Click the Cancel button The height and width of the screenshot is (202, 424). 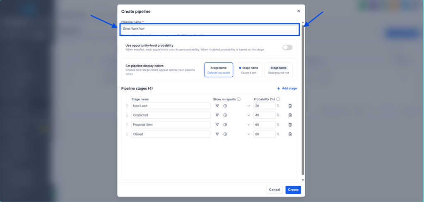tap(275, 190)
